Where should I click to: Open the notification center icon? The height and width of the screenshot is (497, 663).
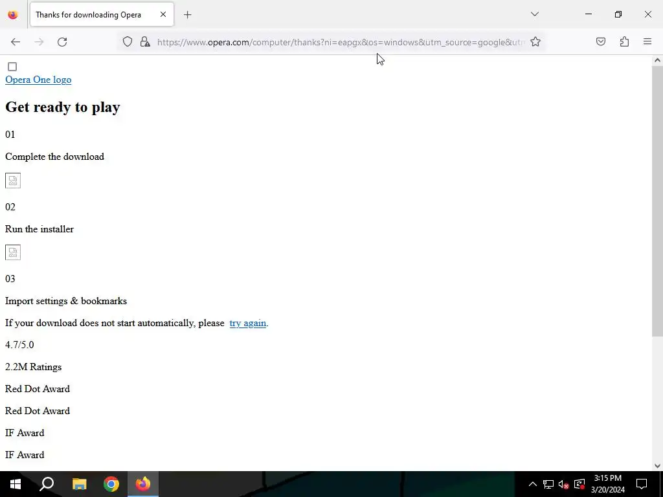(642, 484)
